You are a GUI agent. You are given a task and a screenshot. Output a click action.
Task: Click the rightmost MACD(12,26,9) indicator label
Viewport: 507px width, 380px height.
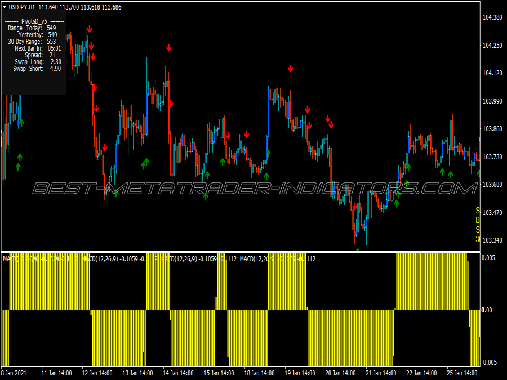pos(277,259)
